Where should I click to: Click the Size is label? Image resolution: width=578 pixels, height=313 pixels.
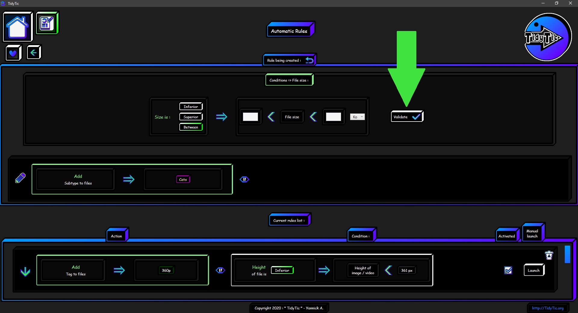(163, 117)
